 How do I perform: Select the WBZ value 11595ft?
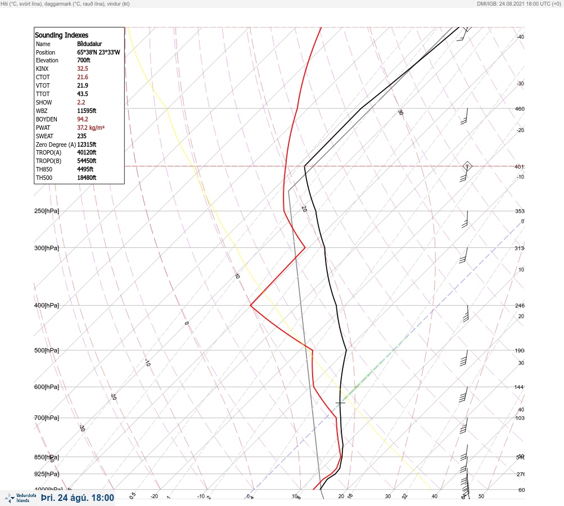click(x=87, y=111)
